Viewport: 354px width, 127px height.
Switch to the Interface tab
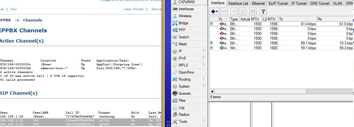pyautogui.click(x=218, y=3)
